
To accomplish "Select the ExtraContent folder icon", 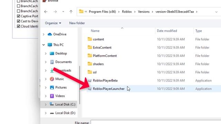I will (90, 47).
